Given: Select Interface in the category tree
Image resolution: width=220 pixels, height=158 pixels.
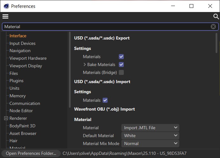Looking at the screenshot, I should tap(18, 36).
